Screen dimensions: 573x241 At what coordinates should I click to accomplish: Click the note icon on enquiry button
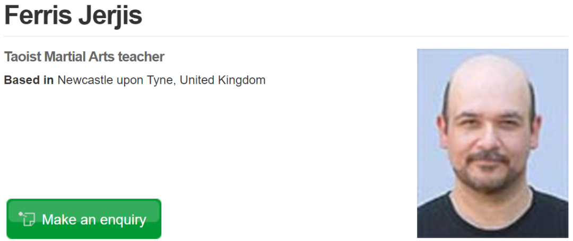(27, 219)
